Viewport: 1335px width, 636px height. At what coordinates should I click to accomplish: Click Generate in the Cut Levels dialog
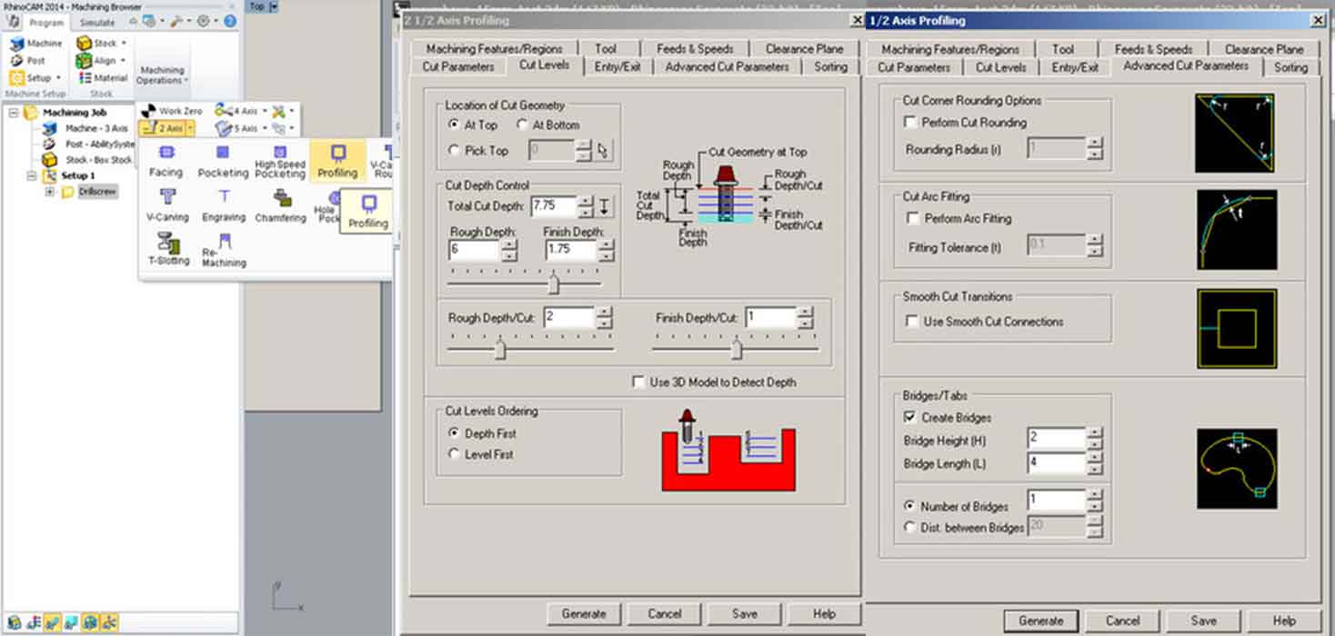(x=584, y=613)
